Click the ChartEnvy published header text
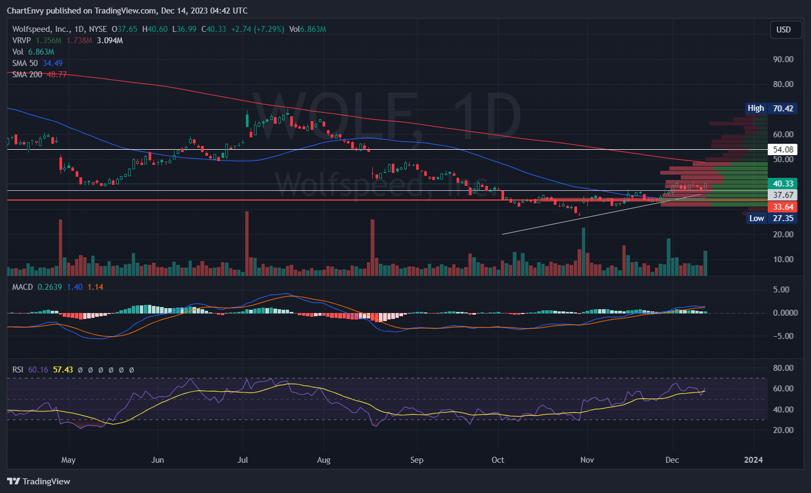Image resolution: width=811 pixels, height=493 pixels. point(127,10)
